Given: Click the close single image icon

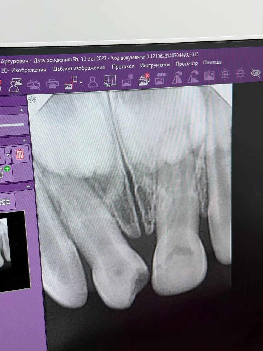Looking at the screenshot, I should pyautogui.click(x=127, y=80).
